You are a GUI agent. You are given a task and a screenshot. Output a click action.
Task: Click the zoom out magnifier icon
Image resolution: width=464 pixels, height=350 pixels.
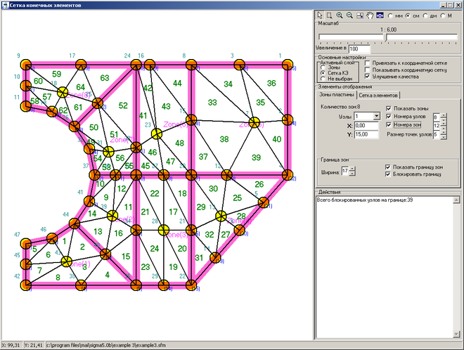349,15
